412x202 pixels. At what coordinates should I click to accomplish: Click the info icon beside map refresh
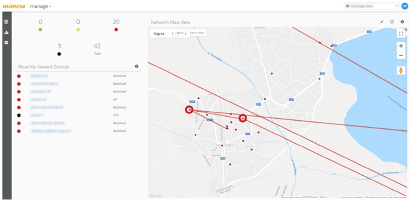(402, 22)
